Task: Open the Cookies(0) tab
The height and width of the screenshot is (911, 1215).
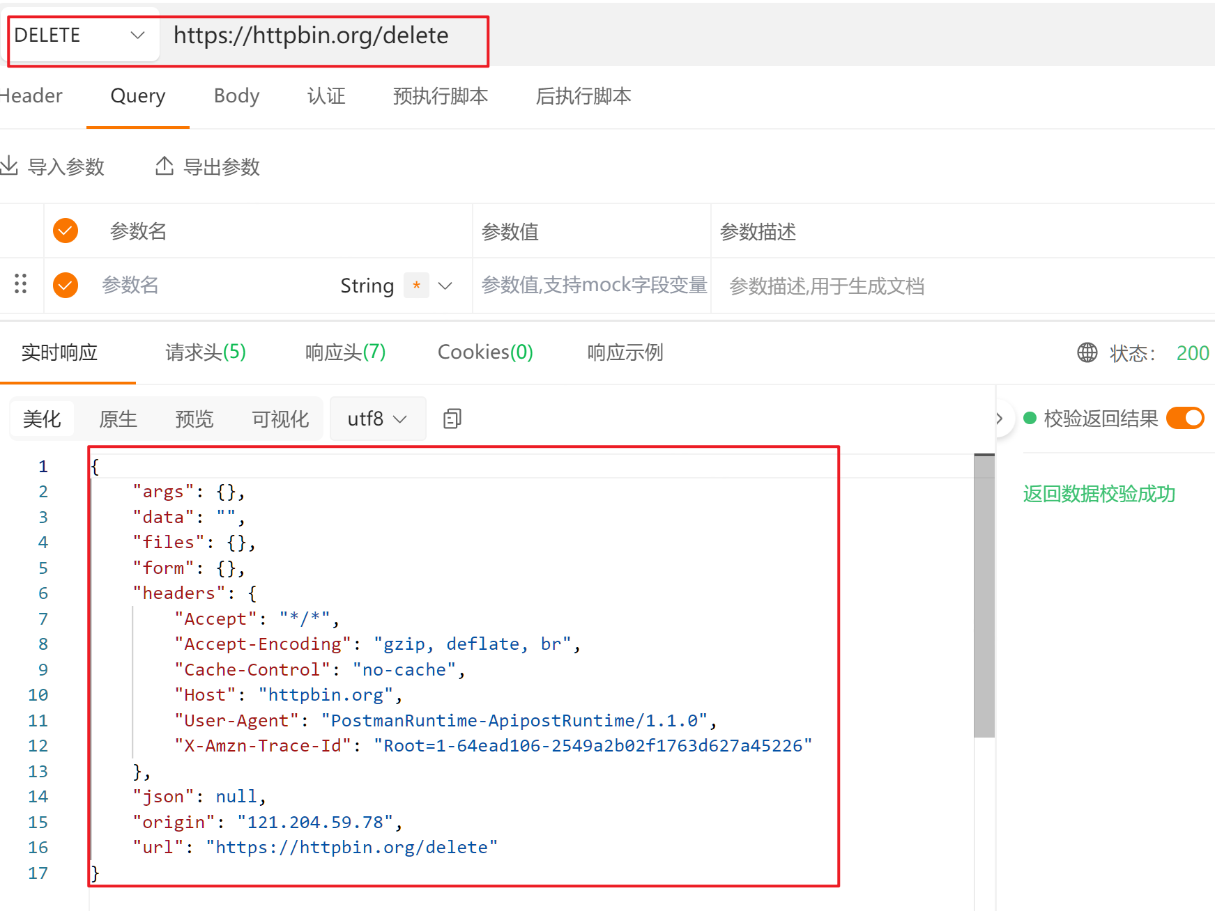Action: [x=485, y=352]
